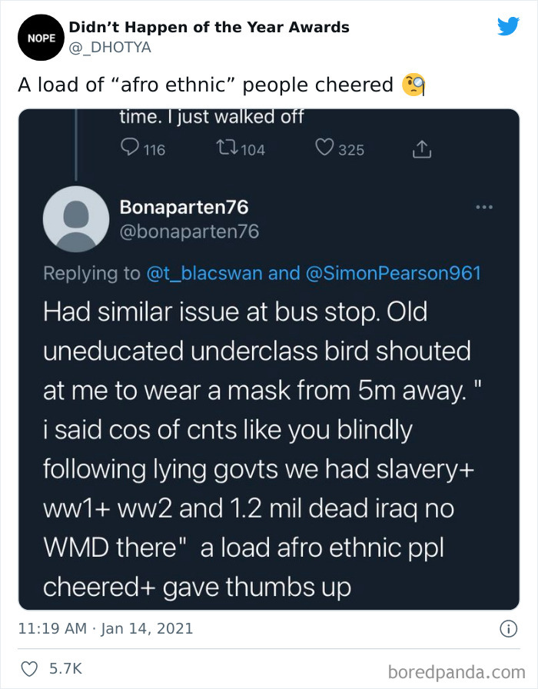Open the three-dot more options menu

point(483,207)
